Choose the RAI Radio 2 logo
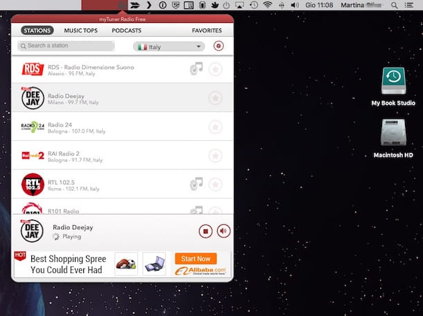The width and height of the screenshot is (423, 316). [x=33, y=156]
